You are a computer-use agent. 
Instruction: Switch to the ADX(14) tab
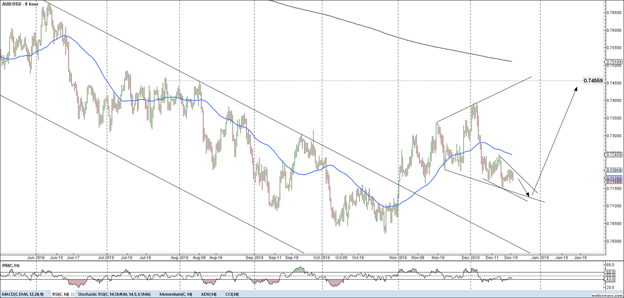pos(209,294)
